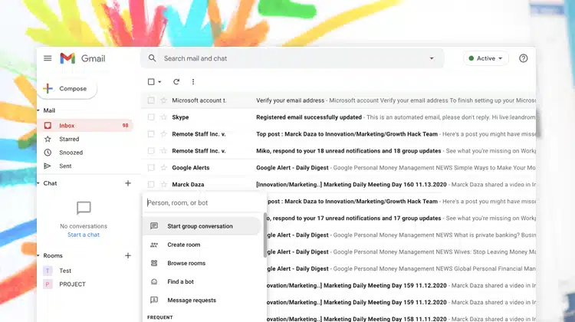Open Marketing Daily Meeting Day 160 email
575x322 pixels.
351,185
